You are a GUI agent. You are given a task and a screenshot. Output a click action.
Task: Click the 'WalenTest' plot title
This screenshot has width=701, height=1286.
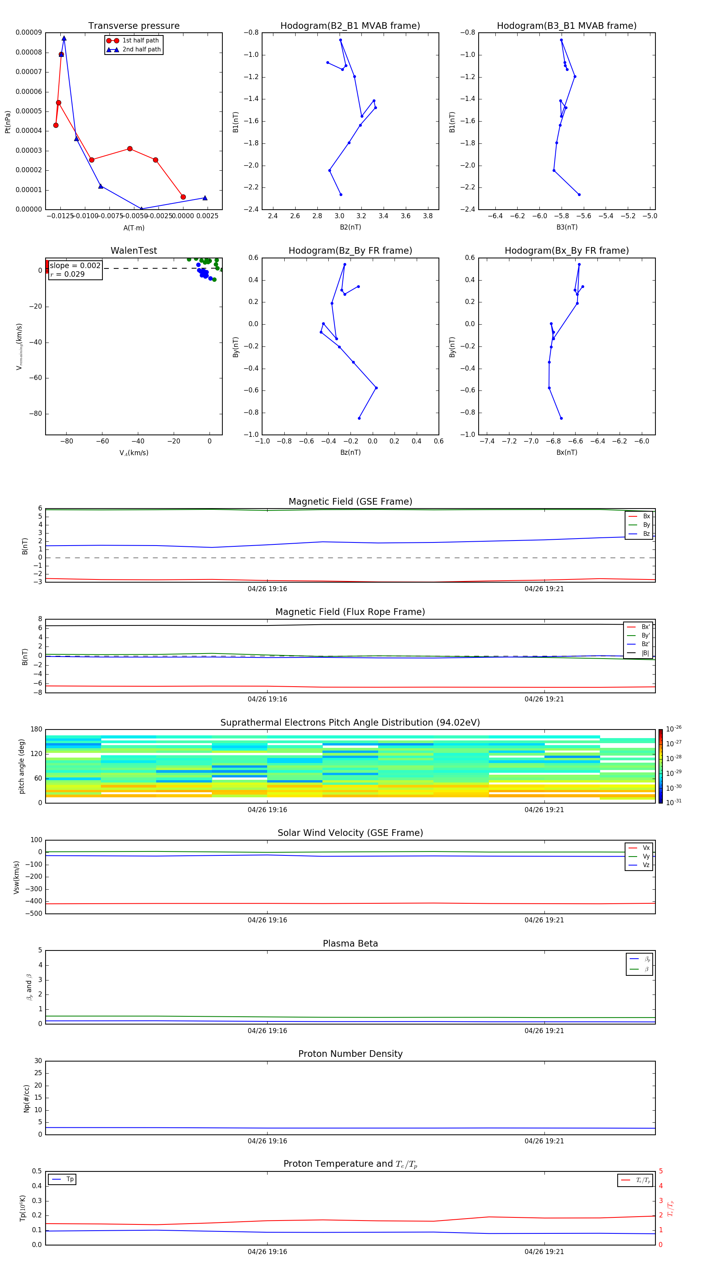134,251
